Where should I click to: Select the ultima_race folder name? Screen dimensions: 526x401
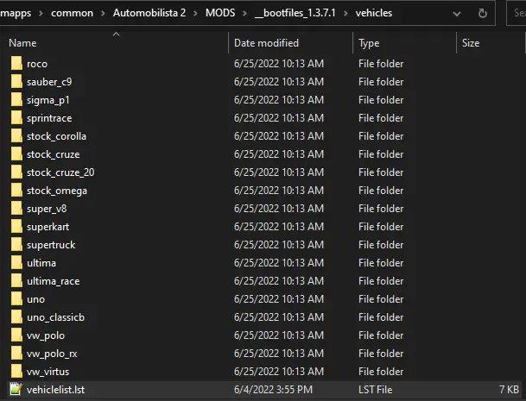click(54, 281)
